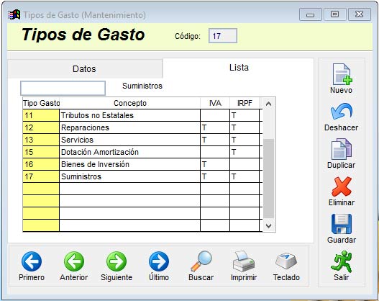Undo changes with the Deshacer icon

coord(341,112)
